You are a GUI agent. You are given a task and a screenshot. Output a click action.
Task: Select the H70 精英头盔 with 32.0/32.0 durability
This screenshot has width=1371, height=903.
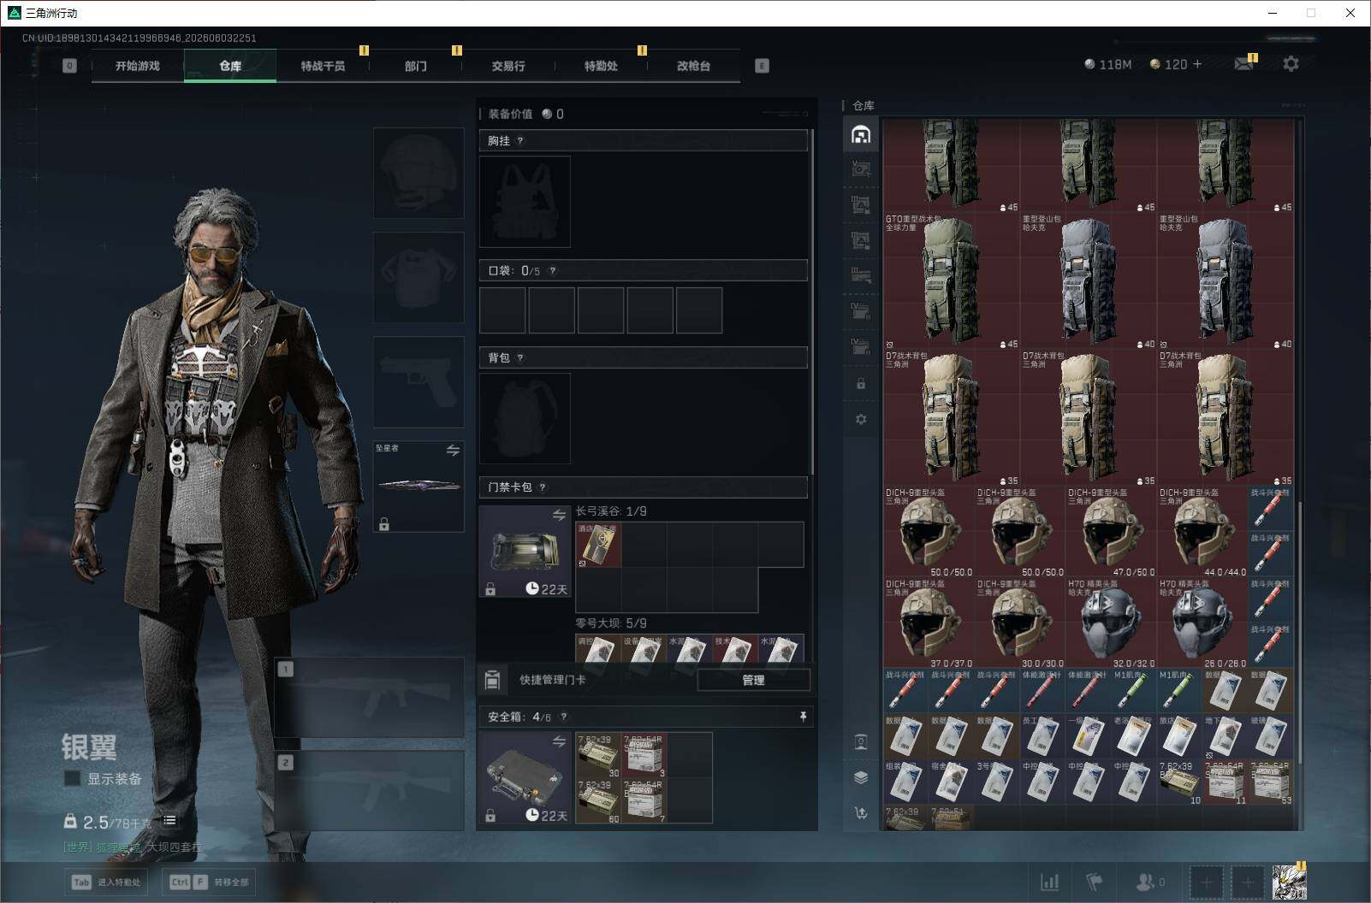1112,623
